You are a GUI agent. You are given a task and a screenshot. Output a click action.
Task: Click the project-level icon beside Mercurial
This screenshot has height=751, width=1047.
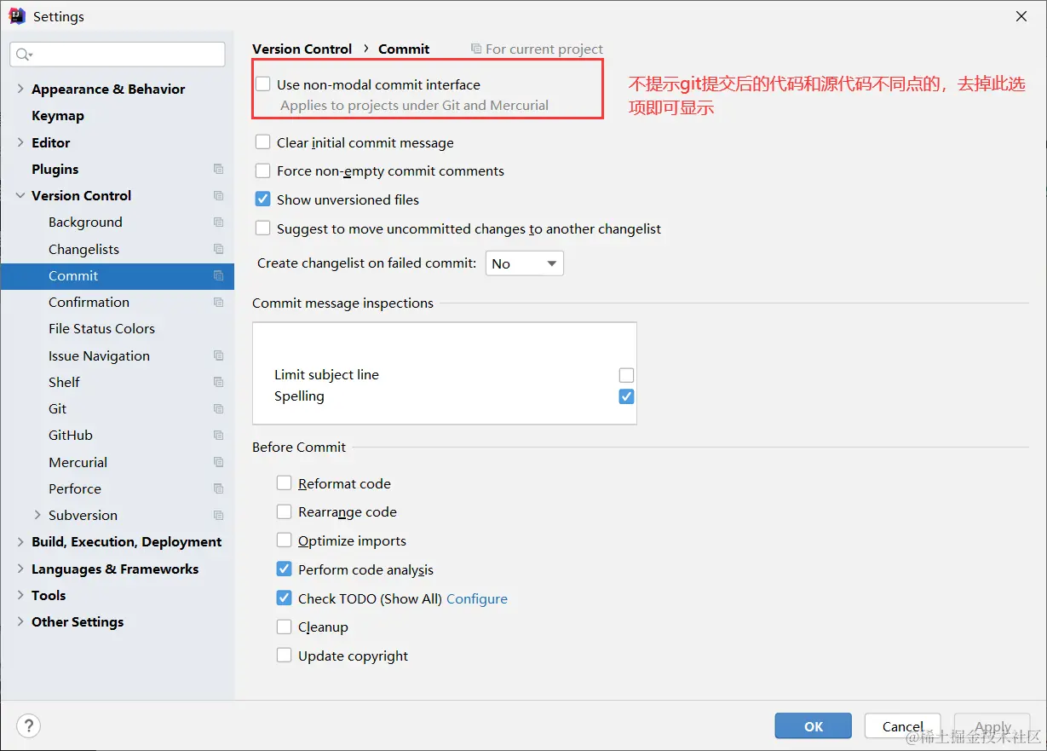point(218,462)
